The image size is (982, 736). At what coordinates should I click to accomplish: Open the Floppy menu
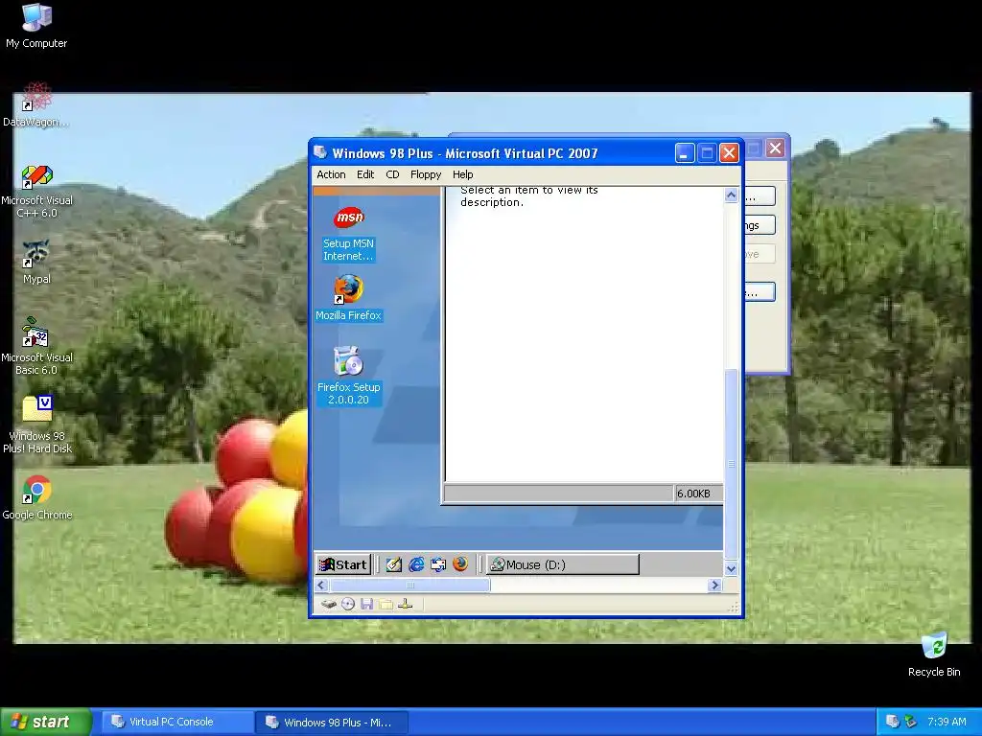click(426, 174)
